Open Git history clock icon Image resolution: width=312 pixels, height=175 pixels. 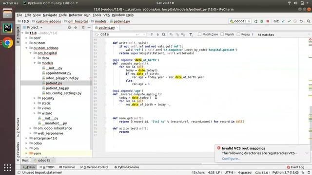click(x=295, y=21)
